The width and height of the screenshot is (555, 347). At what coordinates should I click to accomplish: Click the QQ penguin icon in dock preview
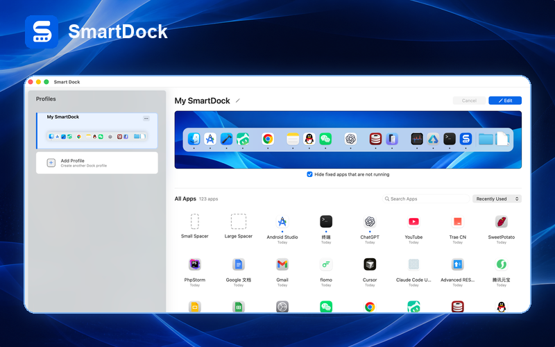pyautogui.click(x=309, y=139)
